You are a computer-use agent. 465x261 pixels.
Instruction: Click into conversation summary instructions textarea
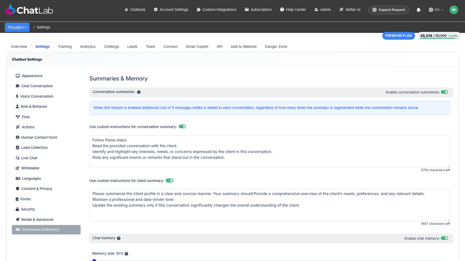point(270,151)
